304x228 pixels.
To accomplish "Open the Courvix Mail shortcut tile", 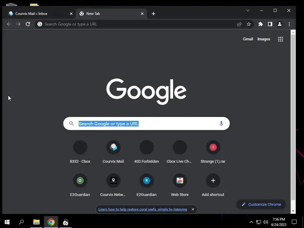I will point(113,152).
